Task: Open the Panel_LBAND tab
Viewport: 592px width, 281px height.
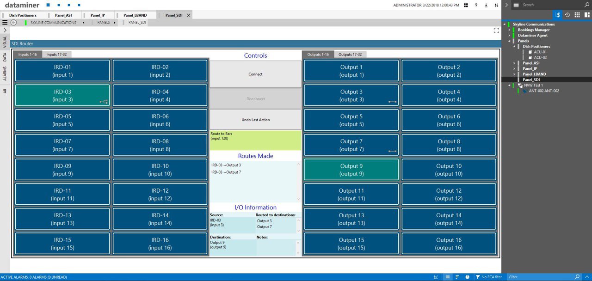Action: pos(135,15)
